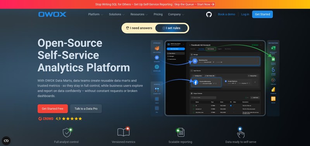Click the Get Started Free button
The image size is (310, 146).
[53, 109]
